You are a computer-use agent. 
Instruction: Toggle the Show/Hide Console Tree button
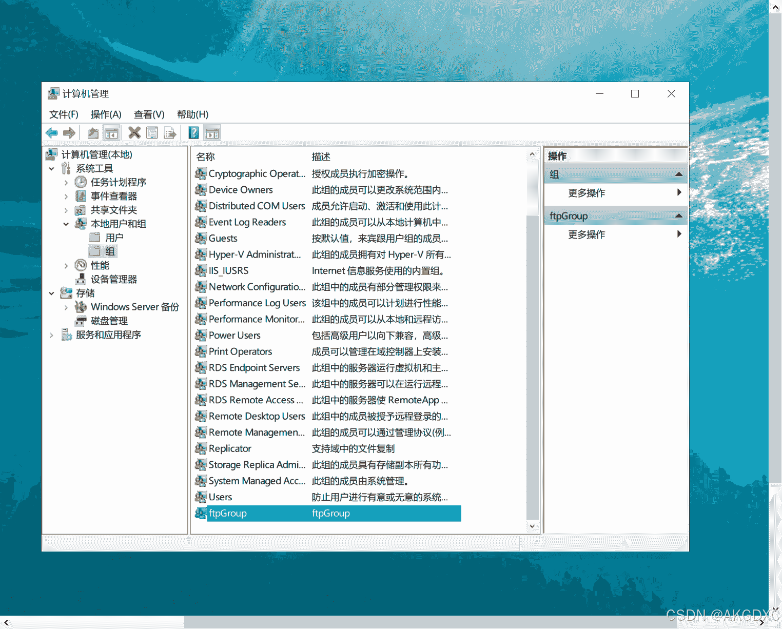pos(111,133)
